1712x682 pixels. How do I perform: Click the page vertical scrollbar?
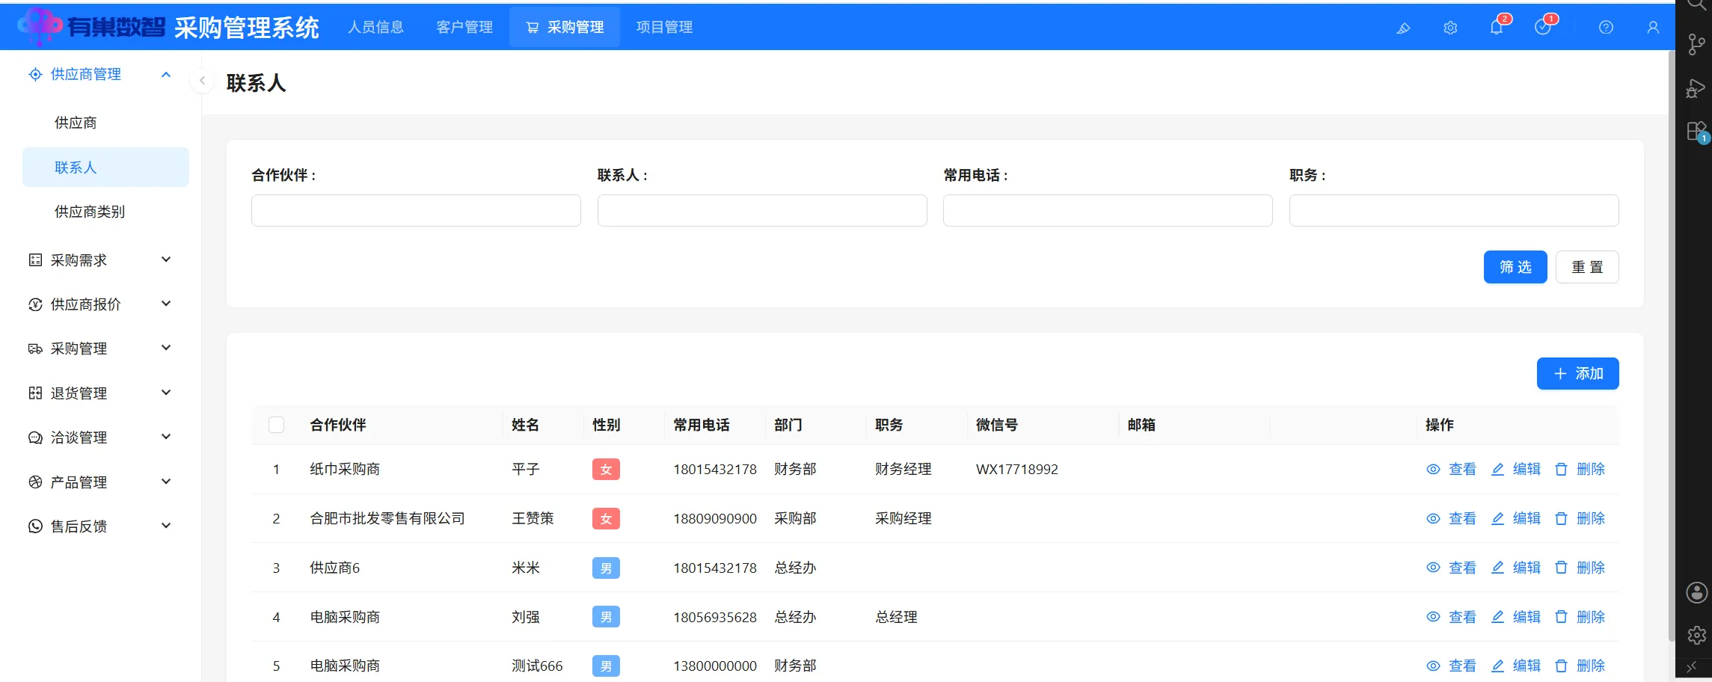click(x=1672, y=345)
